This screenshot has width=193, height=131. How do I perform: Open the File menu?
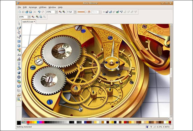click(x=19, y=7)
